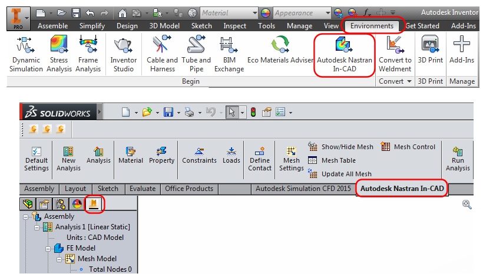The height and width of the screenshot is (280, 483).
Task: Click Run Analysis
Action: [x=458, y=159]
